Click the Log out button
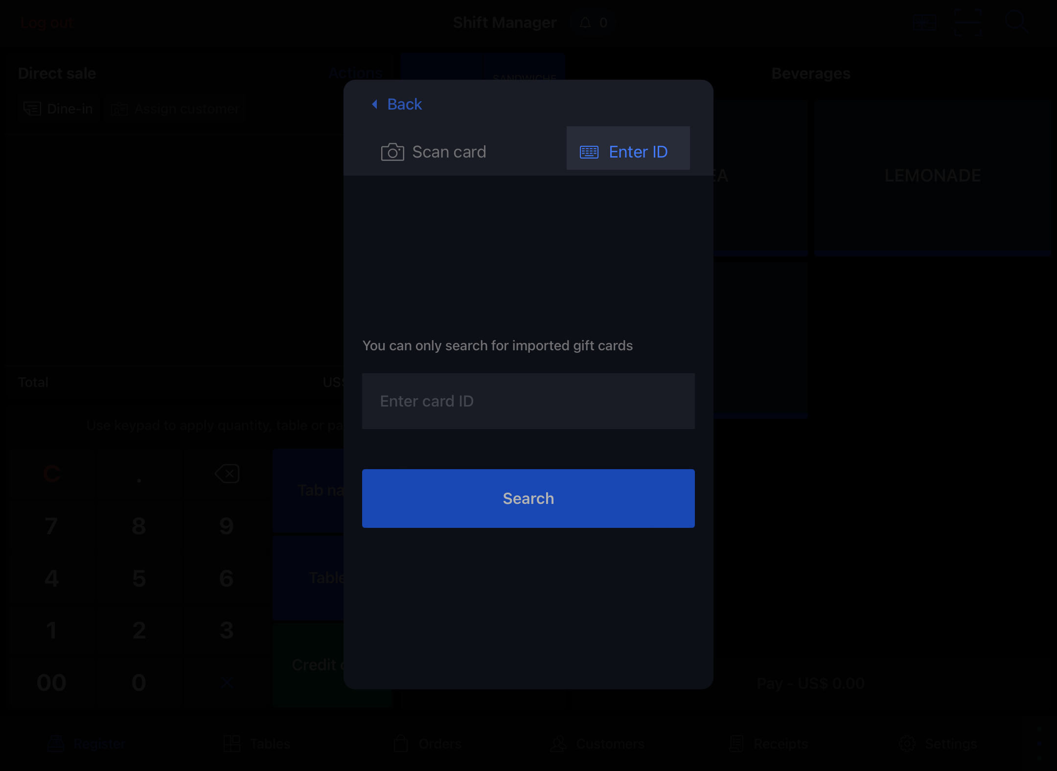1057x771 pixels. pos(47,23)
